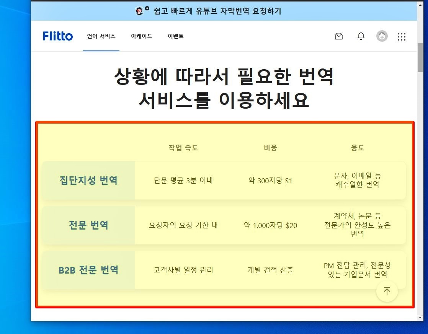Click the 약 1,000자당 $20 cell

[270, 225]
